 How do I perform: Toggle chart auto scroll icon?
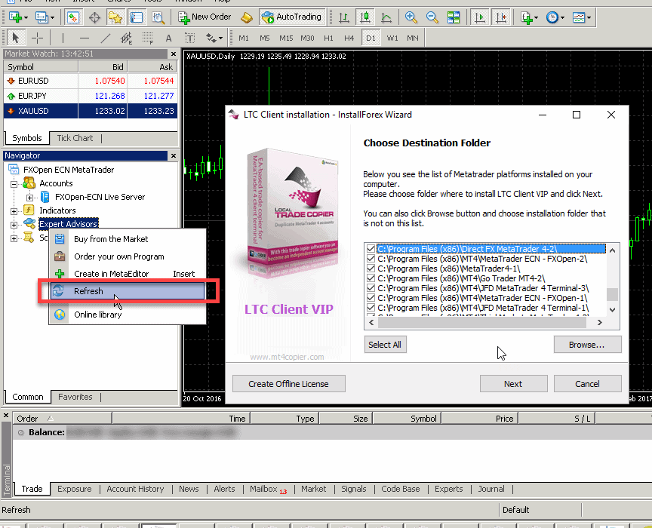[479, 17]
